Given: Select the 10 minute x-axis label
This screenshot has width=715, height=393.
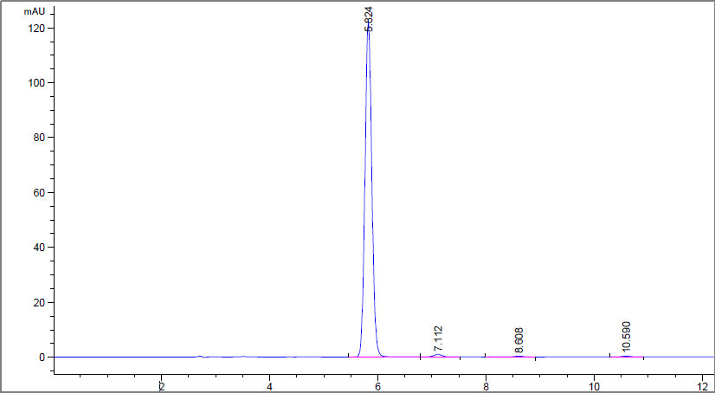Looking at the screenshot, I should [594, 384].
